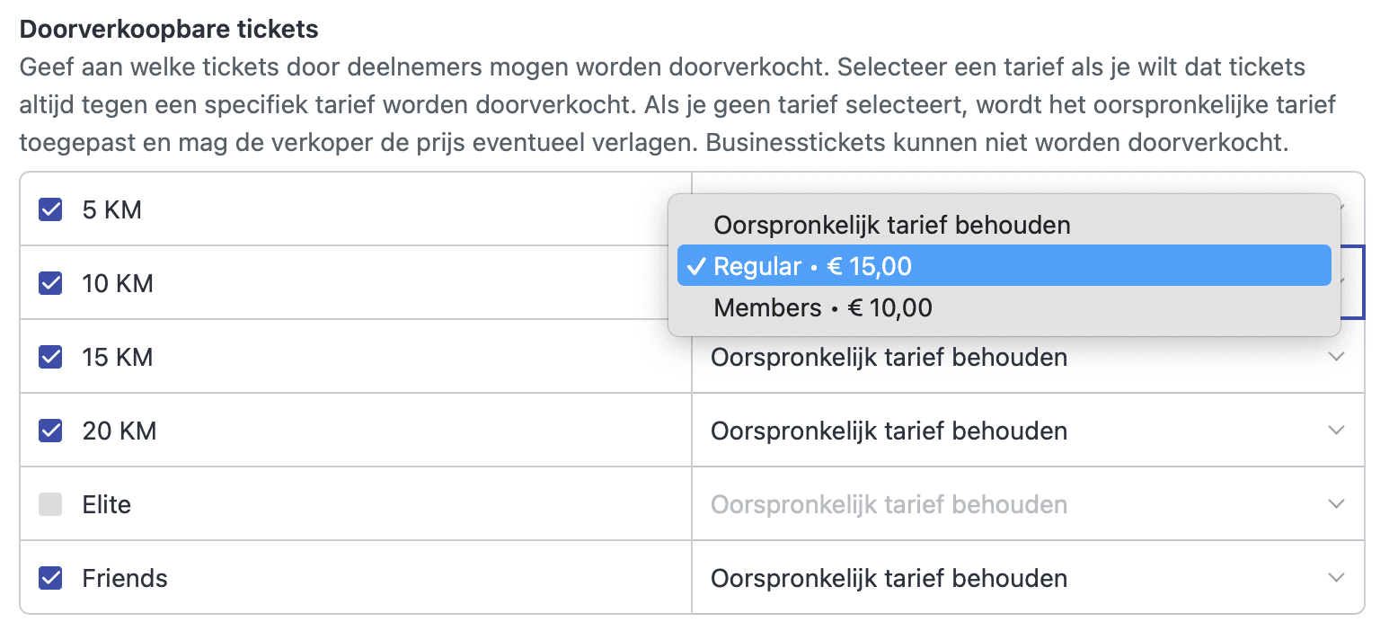This screenshot has height=640, width=1398.
Task: Click the 10 KM ticket label
Action: click(118, 284)
